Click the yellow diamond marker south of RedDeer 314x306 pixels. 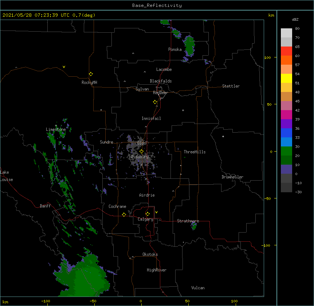[x=155, y=102]
